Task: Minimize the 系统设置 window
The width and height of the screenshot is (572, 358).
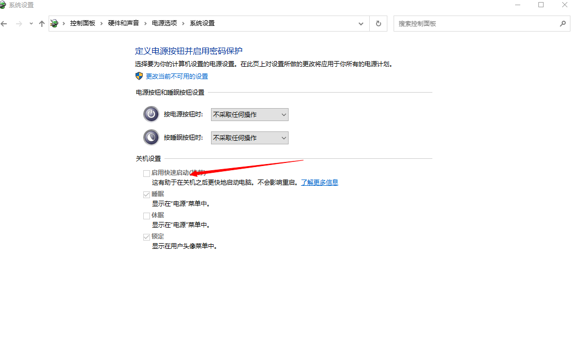Action: coord(518,5)
